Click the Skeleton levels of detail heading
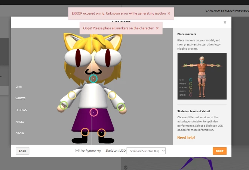The width and height of the screenshot is (249, 170). [x=194, y=111]
